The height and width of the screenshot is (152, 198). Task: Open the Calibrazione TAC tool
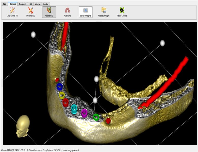coord(12,12)
